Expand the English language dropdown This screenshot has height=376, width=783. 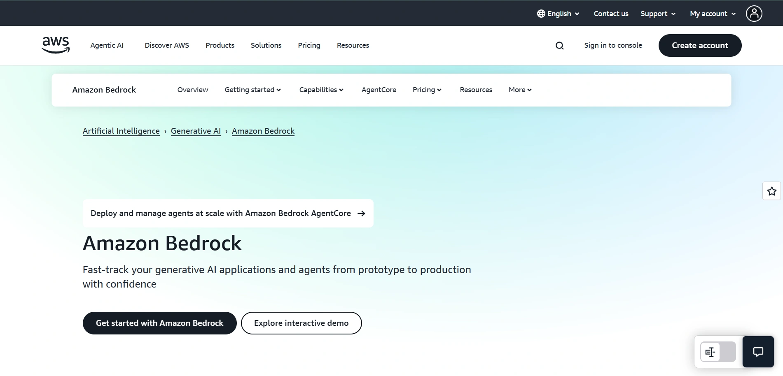coord(559,14)
